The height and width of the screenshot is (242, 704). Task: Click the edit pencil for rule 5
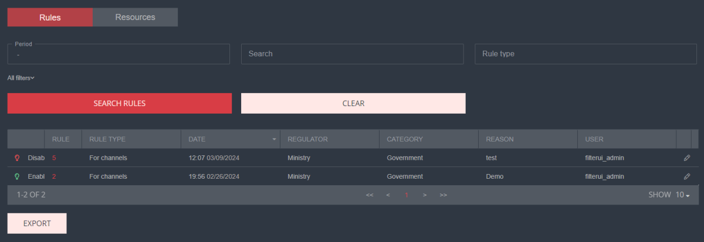pos(687,158)
